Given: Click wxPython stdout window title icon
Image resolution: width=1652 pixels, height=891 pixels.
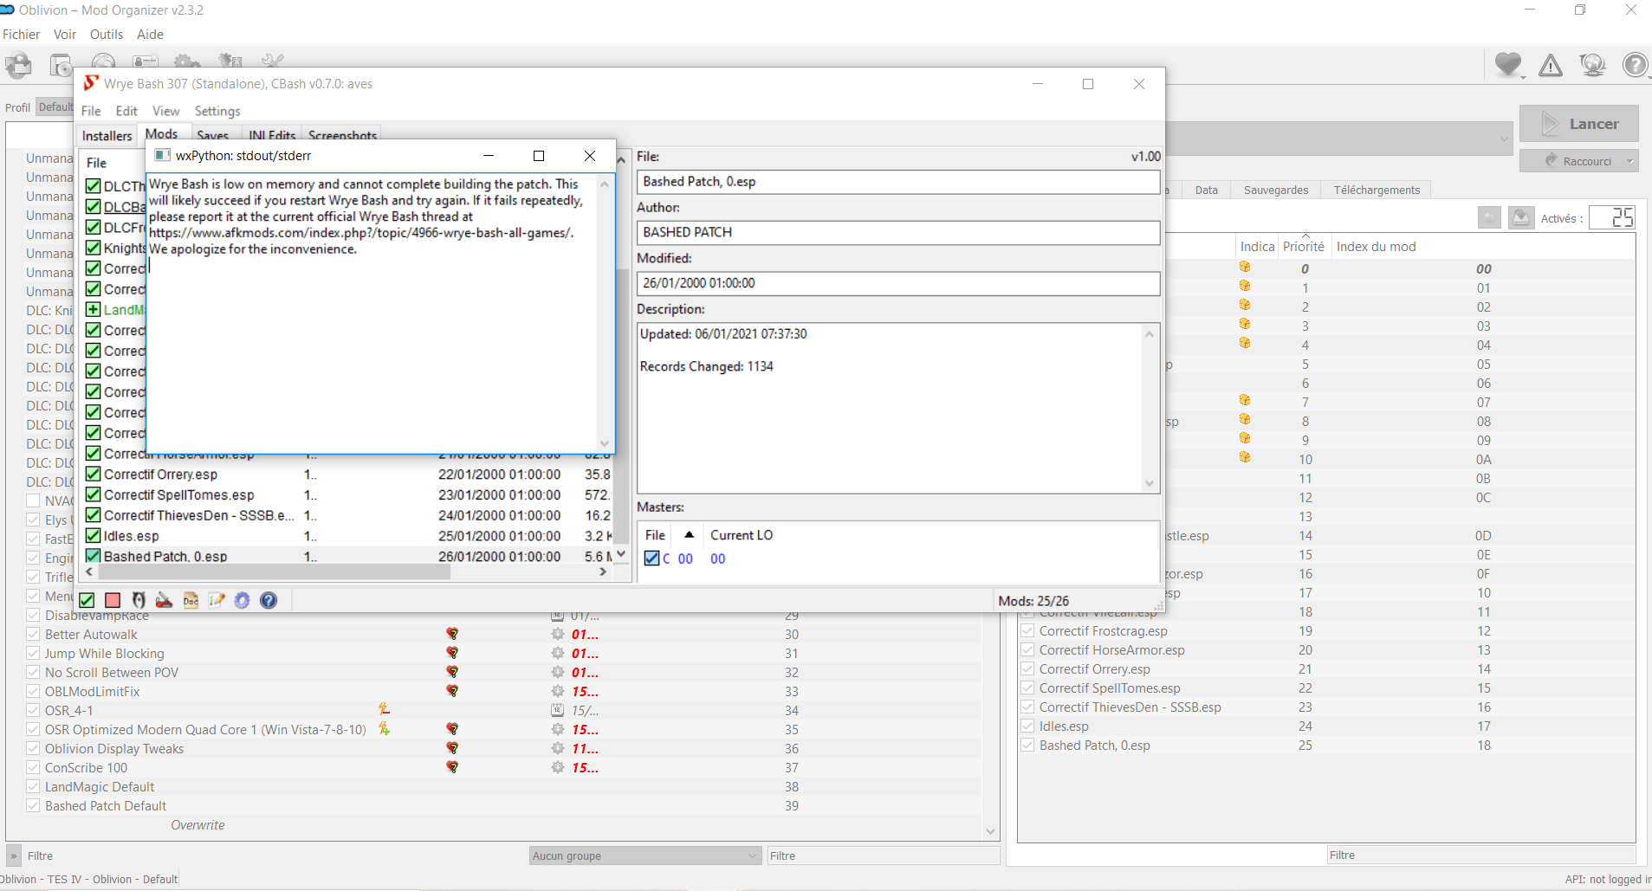Looking at the screenshot, I should click(162, 155).
